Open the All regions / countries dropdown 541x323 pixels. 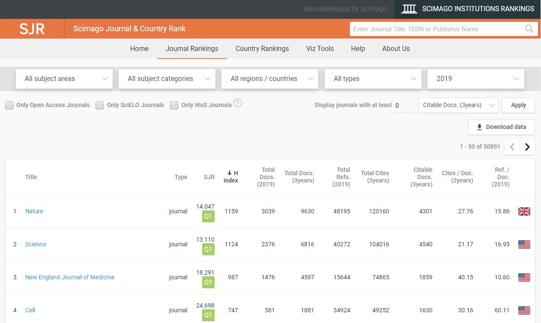[x=270, y=79]
